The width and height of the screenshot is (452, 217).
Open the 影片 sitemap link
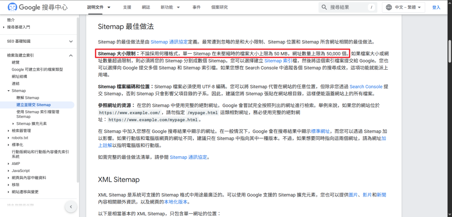tap(367, 195)
